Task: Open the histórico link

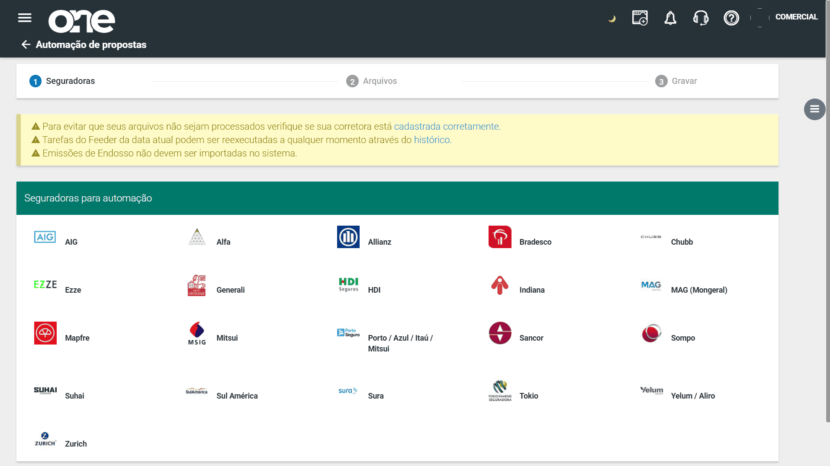Action: 432,140
